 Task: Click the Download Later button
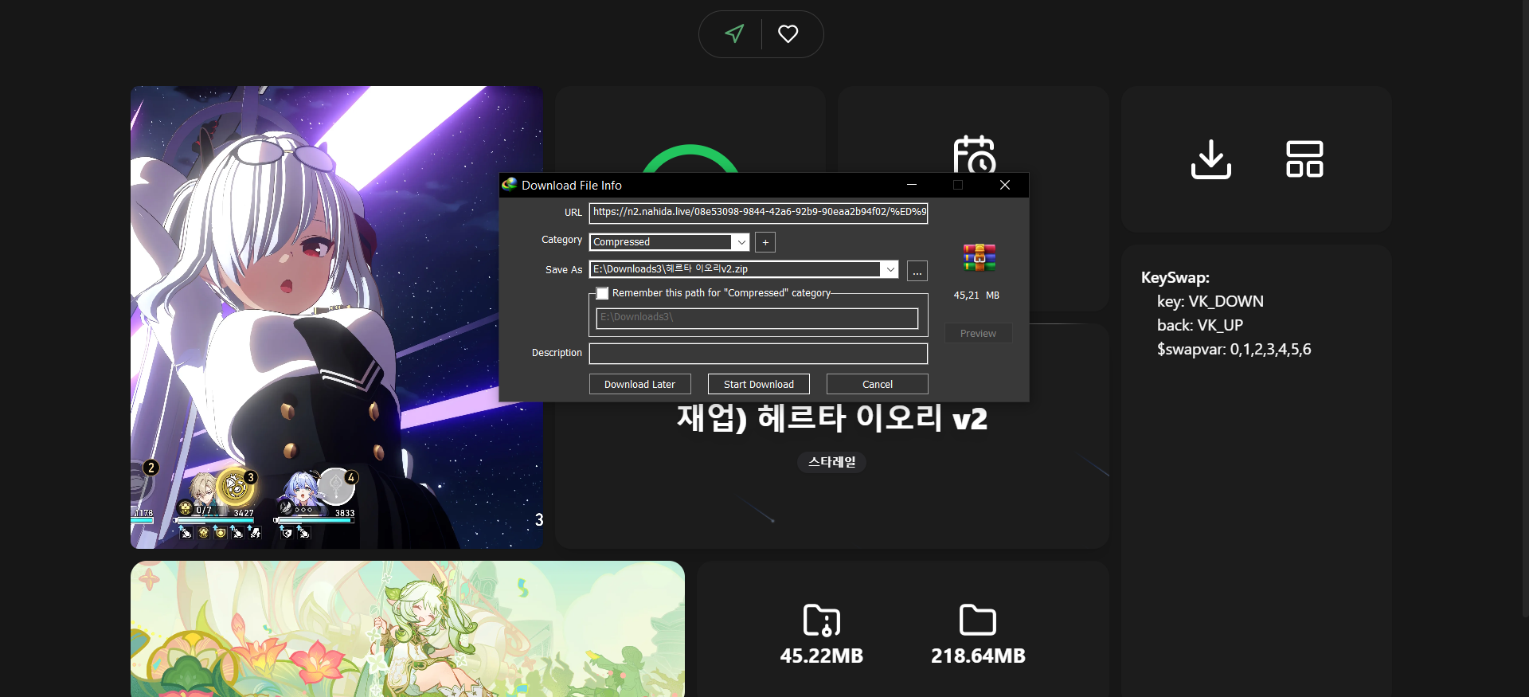click(639, 384)
